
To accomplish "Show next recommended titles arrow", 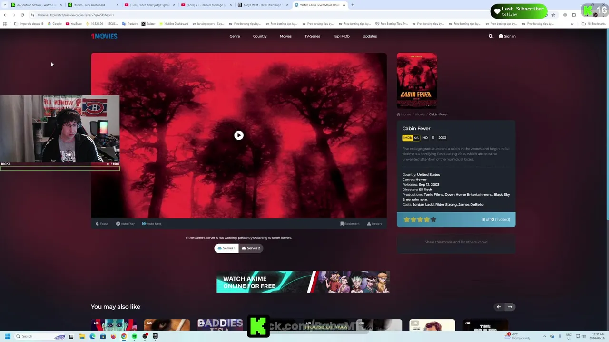I will 510,307.
